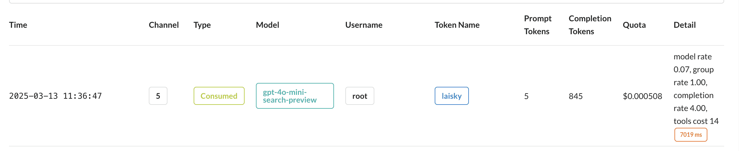Click the root username tag
This screenshot has height=151, width=739.
[x=359, y=96]
